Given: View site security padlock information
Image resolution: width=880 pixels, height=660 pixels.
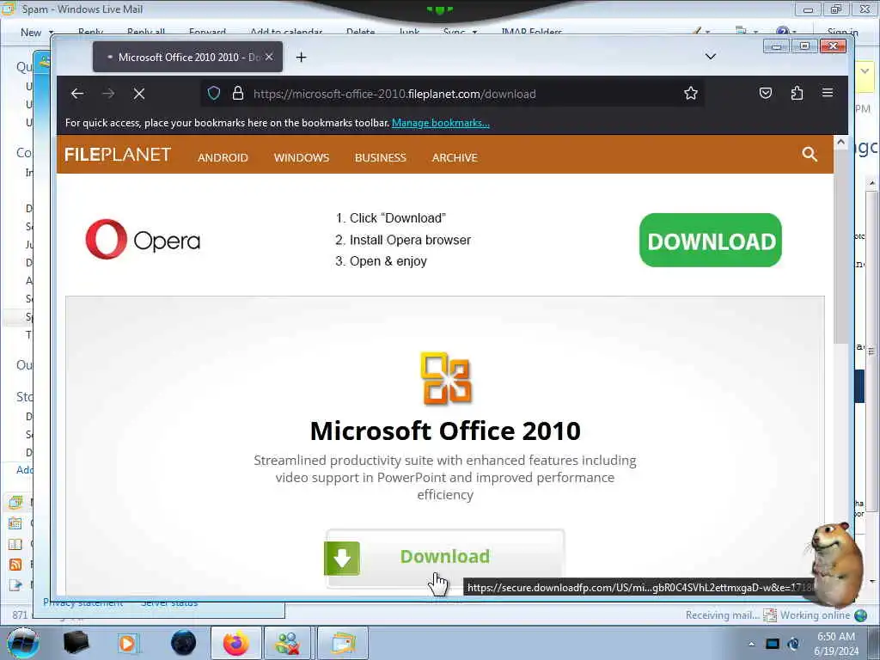Looking at the screenshot, I should (238, 93).
